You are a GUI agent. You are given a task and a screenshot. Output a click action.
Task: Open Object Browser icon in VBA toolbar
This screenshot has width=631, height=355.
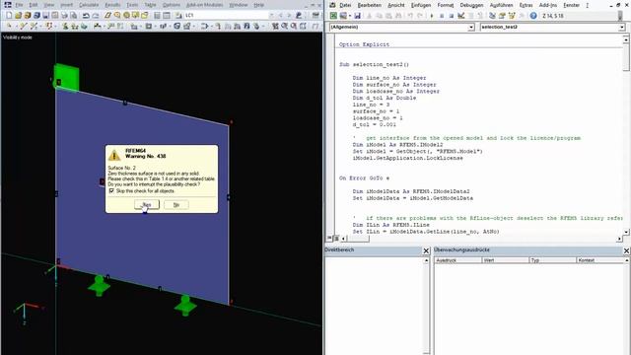[512, 16]
